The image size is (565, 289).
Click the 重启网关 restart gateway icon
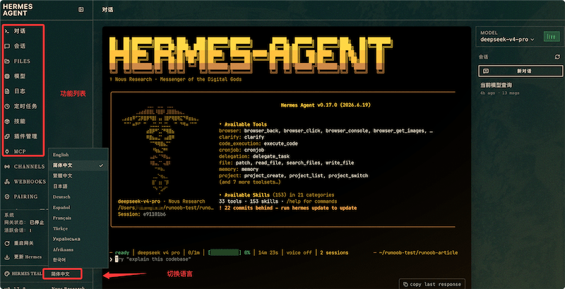[x=7, y=243]
